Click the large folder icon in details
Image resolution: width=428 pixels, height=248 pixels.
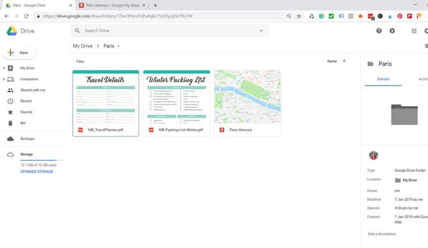(404, 115)
